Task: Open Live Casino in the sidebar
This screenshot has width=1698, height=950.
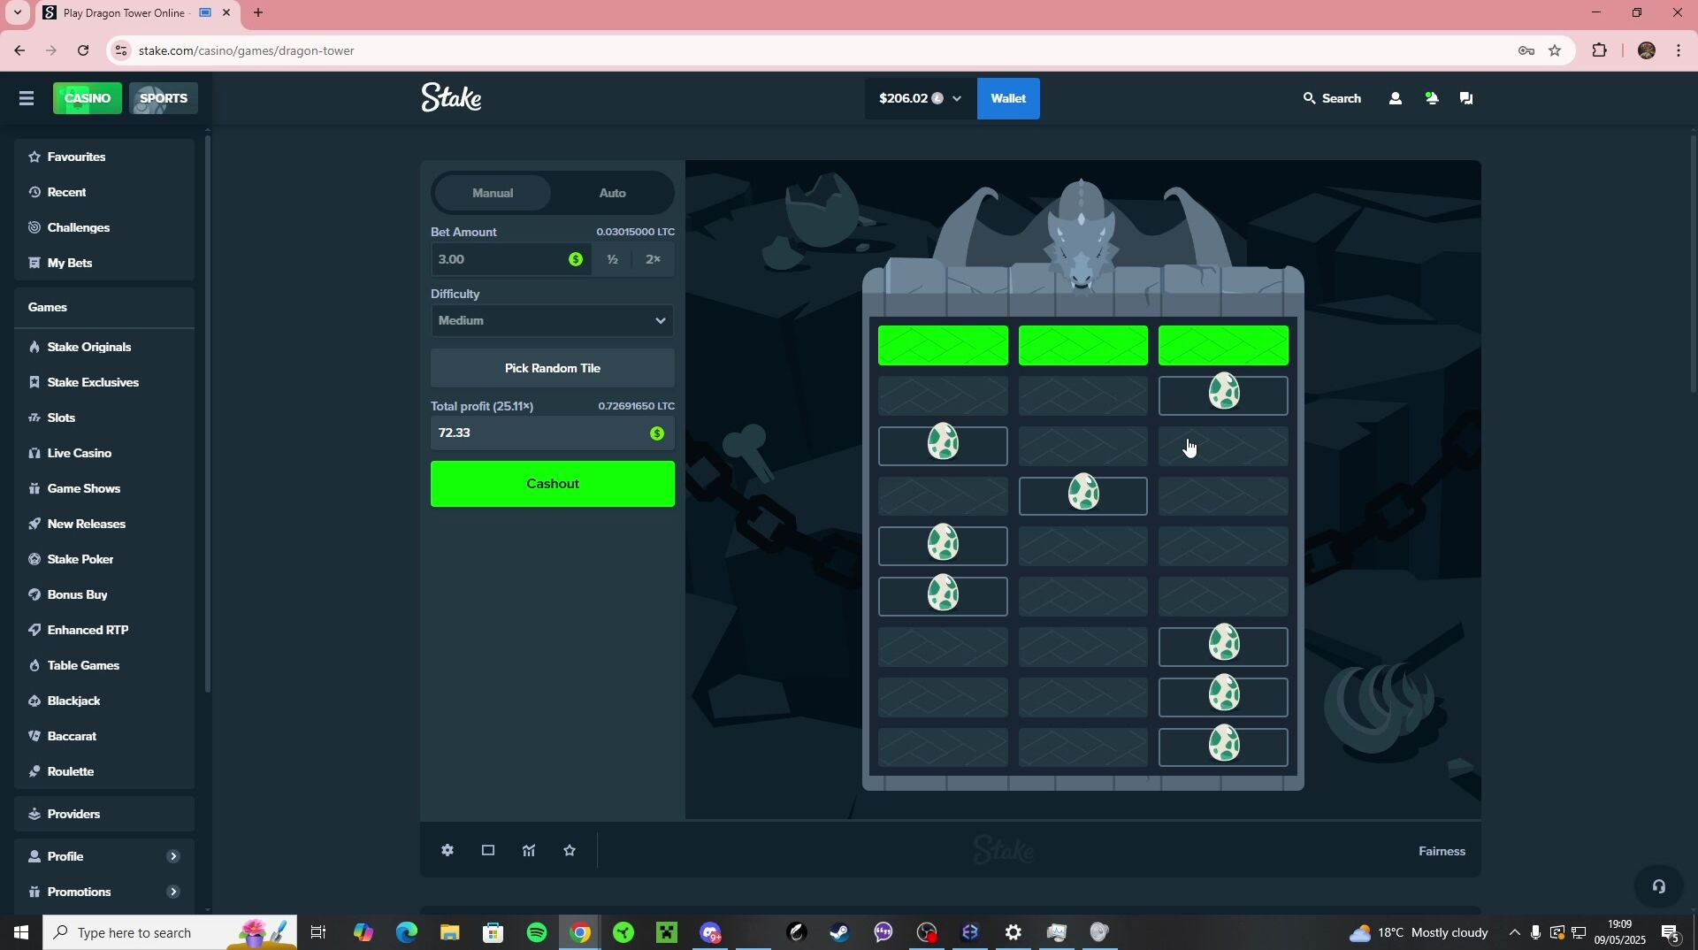Action: (x=104, y=453)
